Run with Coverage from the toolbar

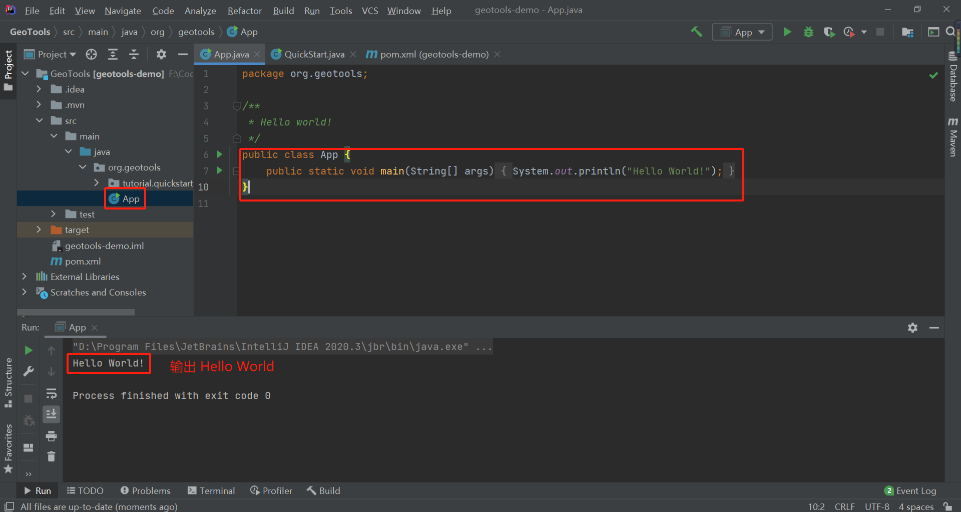click(x=829, y=32)
